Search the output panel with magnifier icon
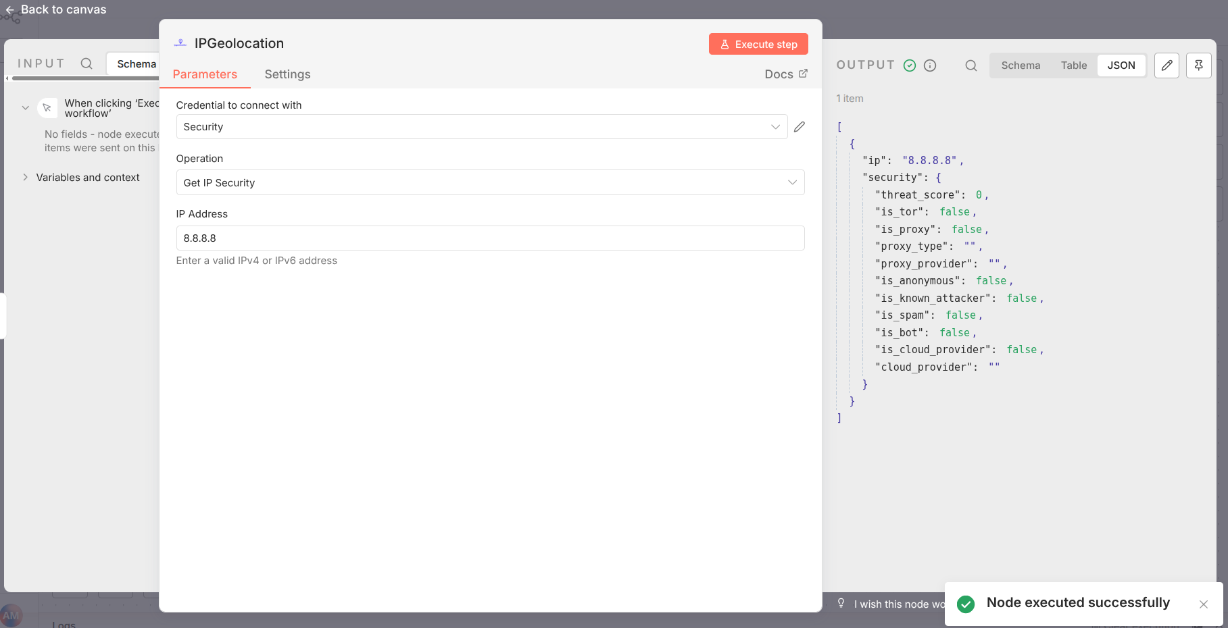The width and height of the screenshot is (1228, 628). pyautogui.click(x=971, y=66)
